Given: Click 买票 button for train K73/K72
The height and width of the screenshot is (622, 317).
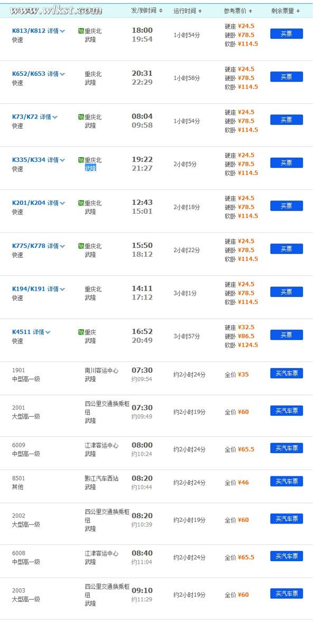Looking at the screenshot, I should [286, 120].
